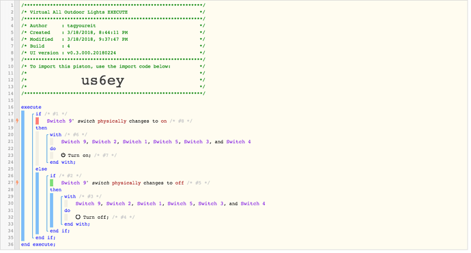Click the red marker on the changes to on condition
The image size is (471, 253).
(x=38, y=121)
